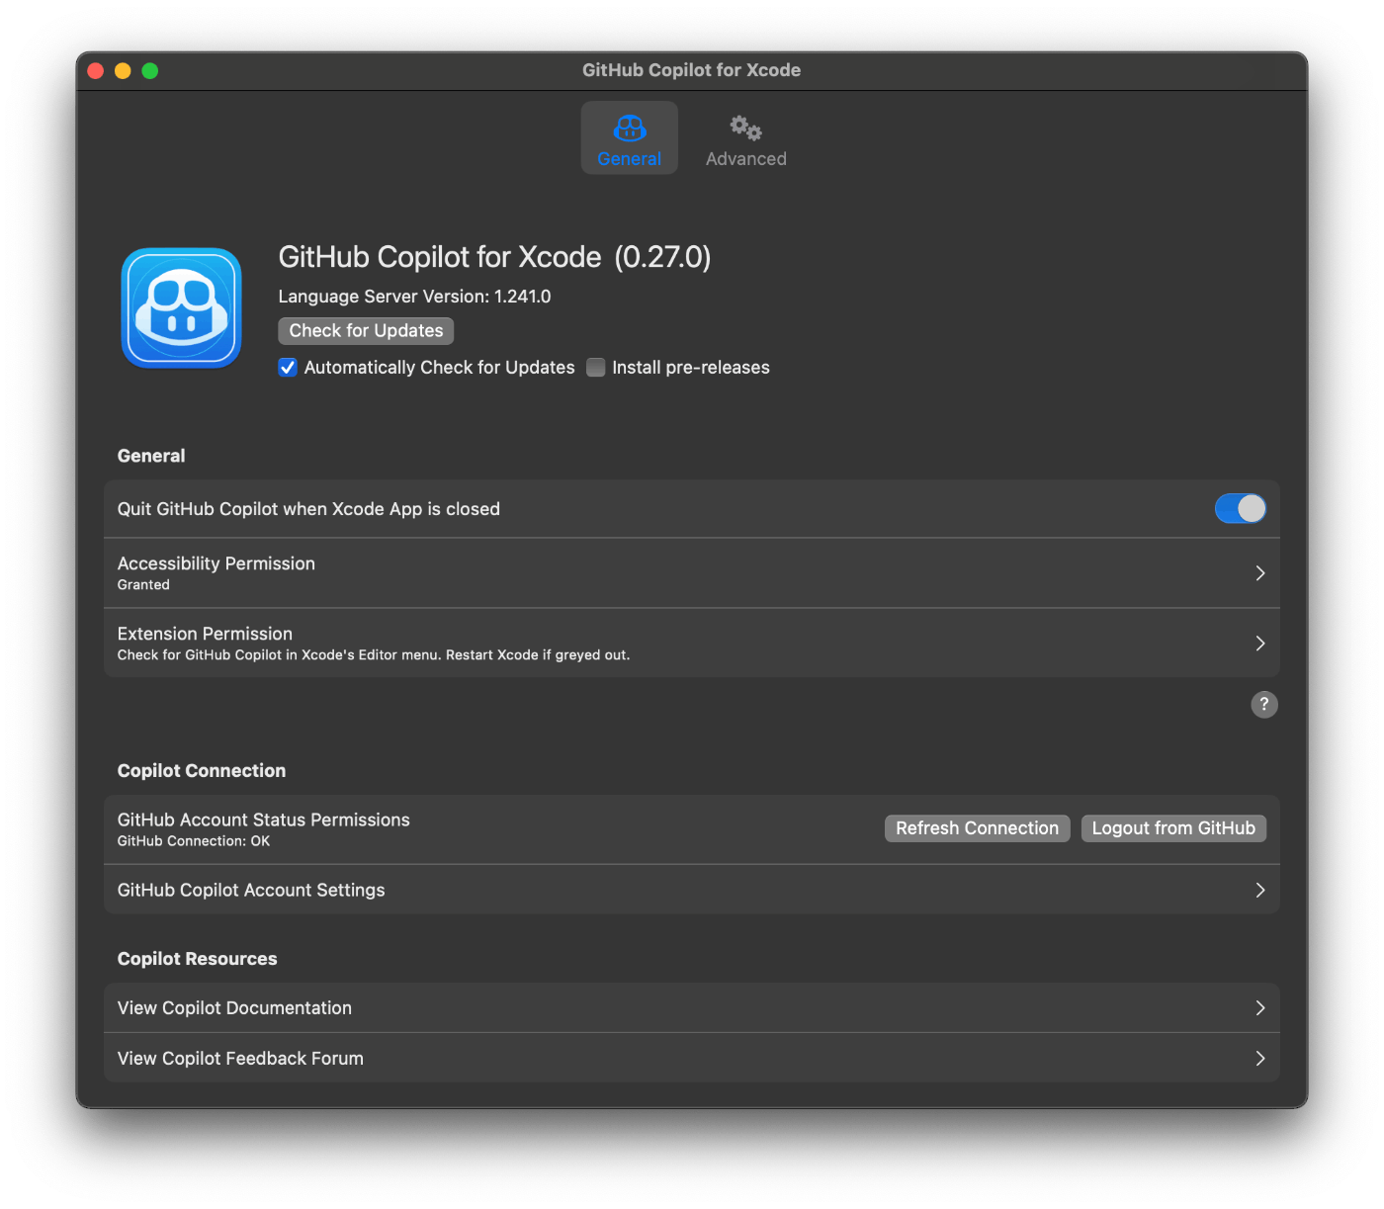Uncheck Automatically Check for Updates

(x=287, y=367)
